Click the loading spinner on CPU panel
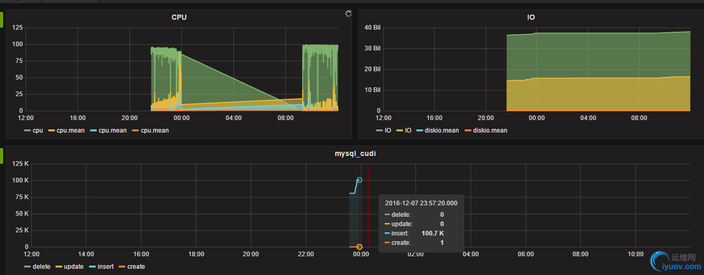 point(348,14)
